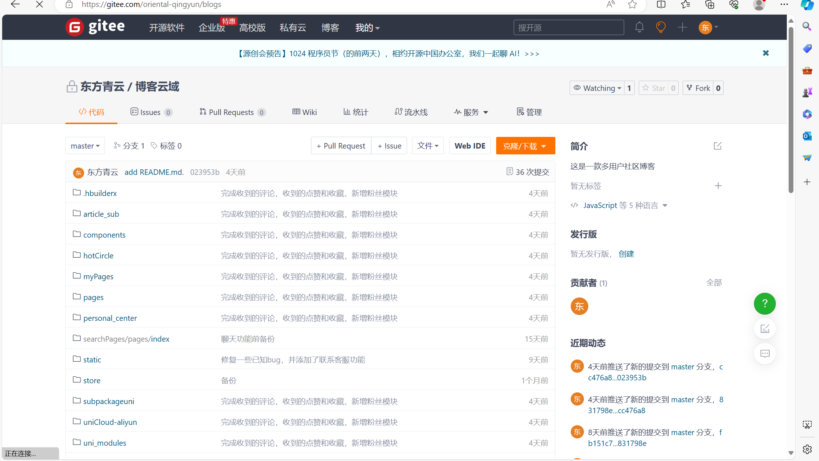Open the sidebar paper plane icon

(807, 158)
